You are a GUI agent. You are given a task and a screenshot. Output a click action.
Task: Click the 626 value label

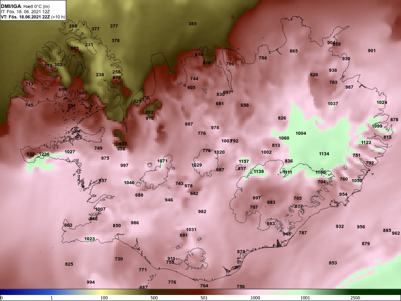[314, 75]
